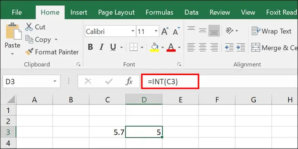
Task: Select column G header
Action: click(x=254, y=99)
